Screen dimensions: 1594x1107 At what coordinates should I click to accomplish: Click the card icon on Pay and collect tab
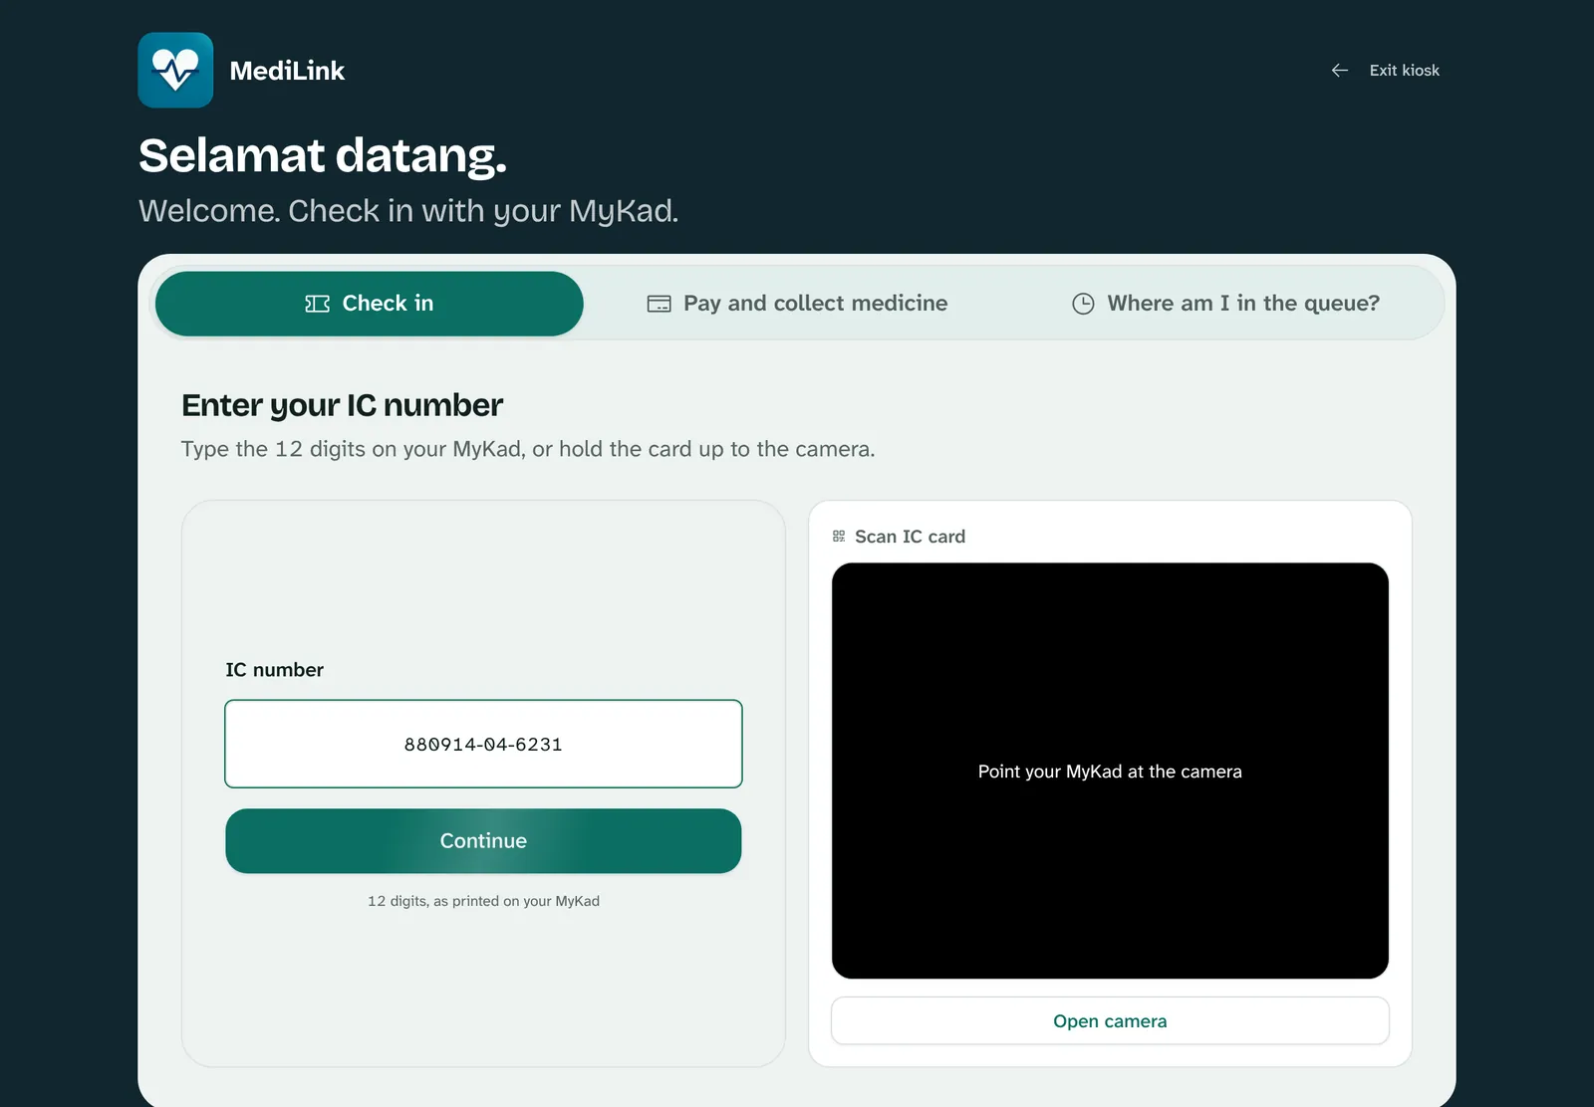pos(660,304)
